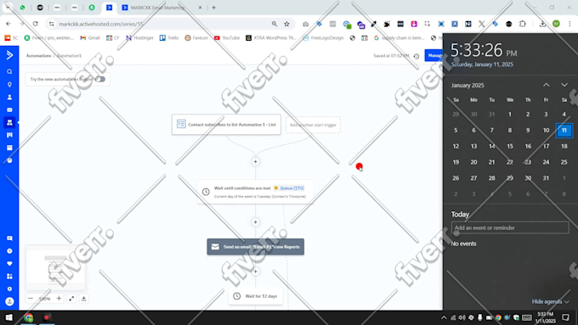
Task: Collapse the agenda with Hide agenda
Action: pyautogui.click(x=550, y=301)
